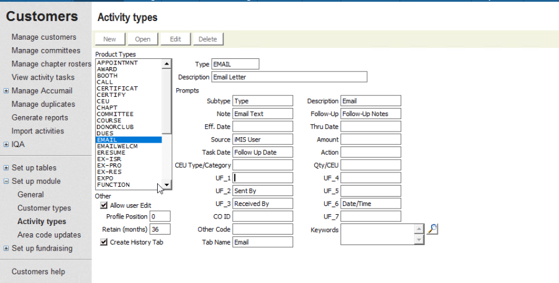Expand the Manage Accumail menu node

[x=6, y=91]
